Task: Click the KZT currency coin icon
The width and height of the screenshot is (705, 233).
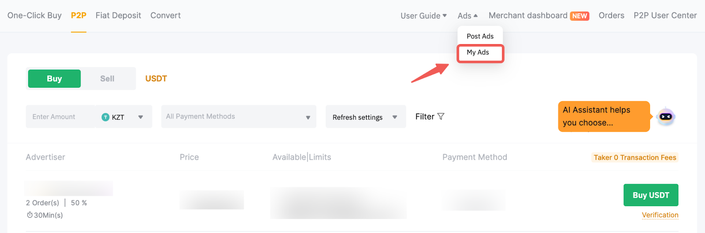Action: (x=105, y=117)
